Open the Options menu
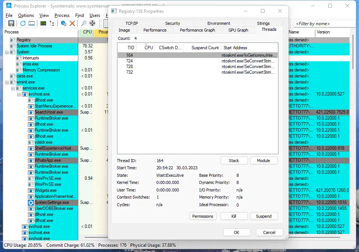The image size is (359, 252). [x=26, y=15]
